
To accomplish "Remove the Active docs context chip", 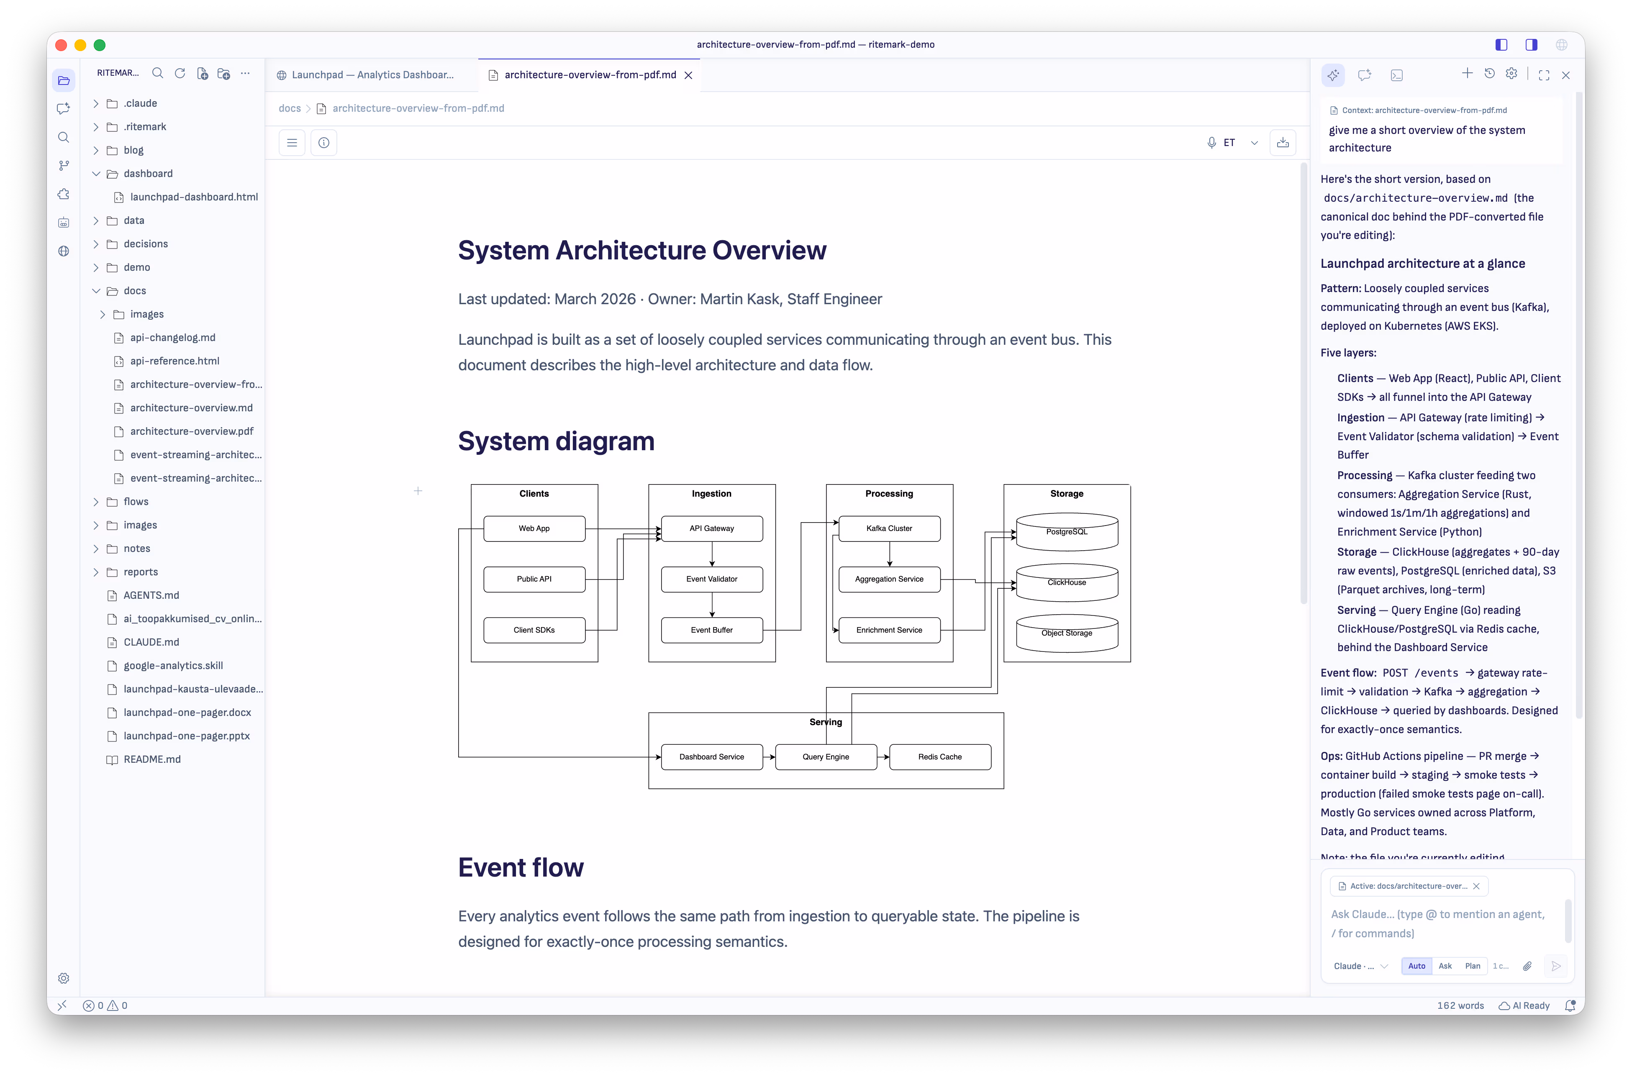I will click(1476, 886).
